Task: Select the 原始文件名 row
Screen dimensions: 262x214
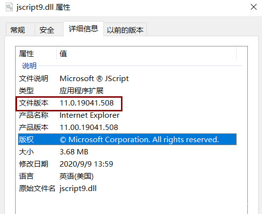Action: click(x=127, y=189)
